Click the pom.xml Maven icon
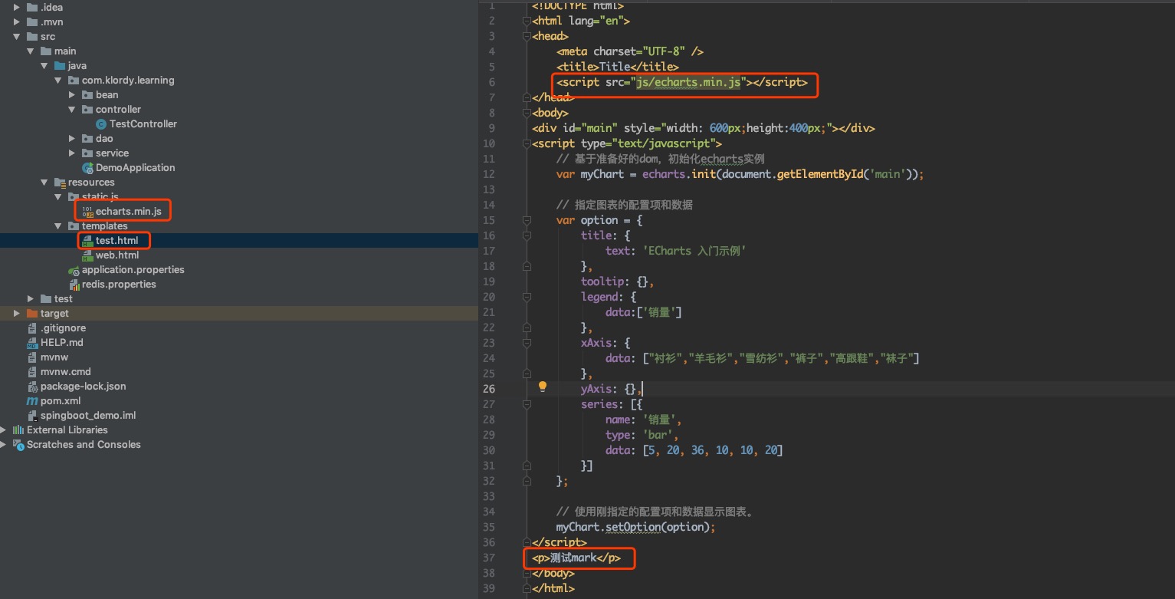 point(32,401)
